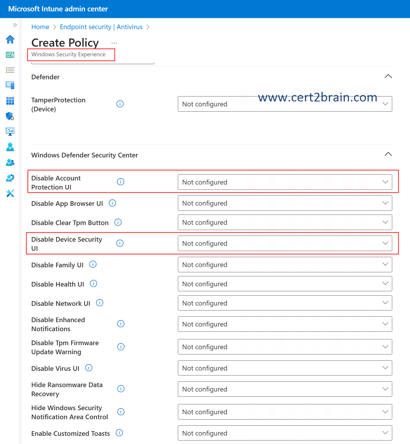
Task: Open Disable Tpm Firmware Update Warning dropdown
Action: pyautogui.click(x=285, y=347)
